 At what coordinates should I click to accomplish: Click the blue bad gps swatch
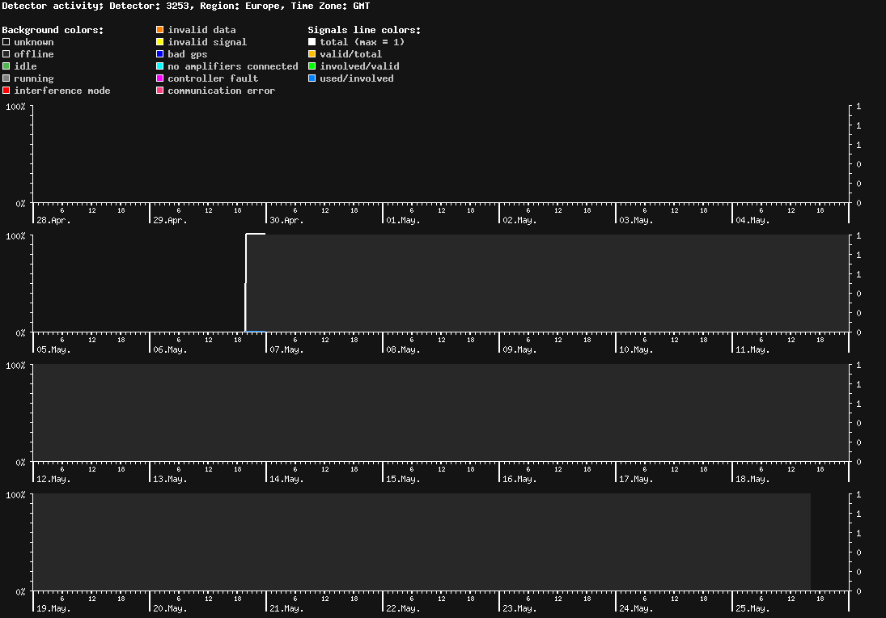(160, 54)
